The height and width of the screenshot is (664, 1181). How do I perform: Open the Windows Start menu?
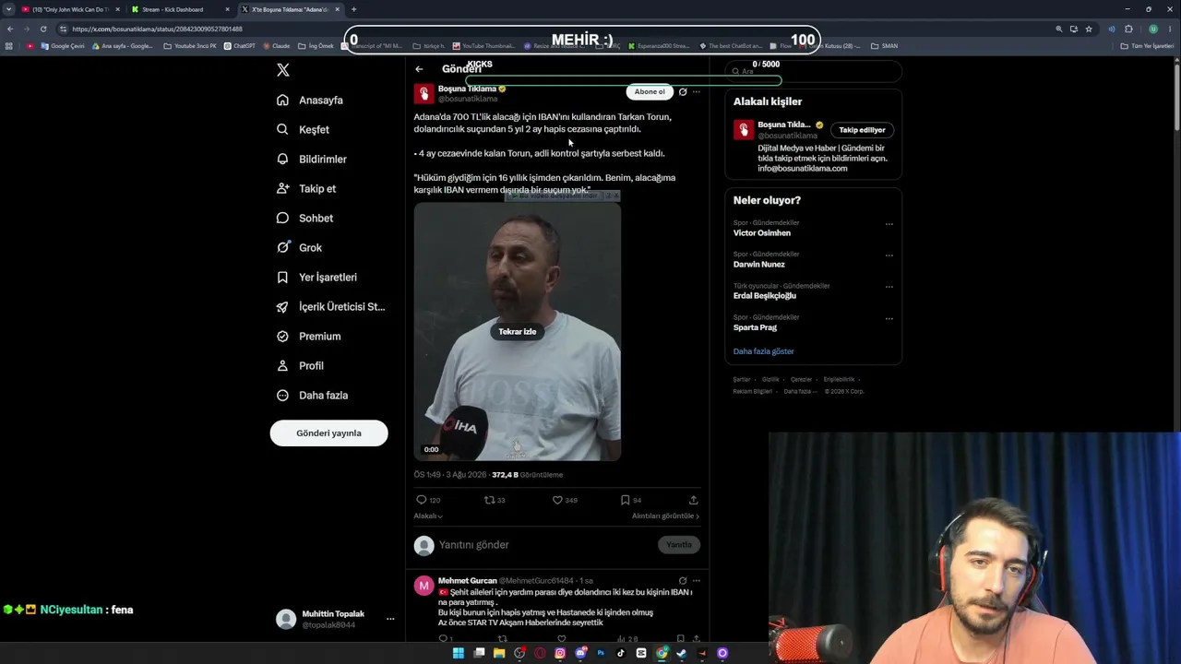pyautogui.click(x=458, y=653)
